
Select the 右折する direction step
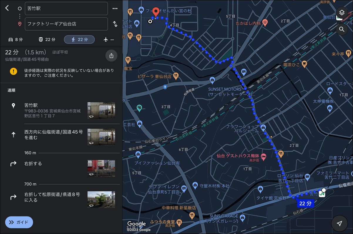(61, 168)
